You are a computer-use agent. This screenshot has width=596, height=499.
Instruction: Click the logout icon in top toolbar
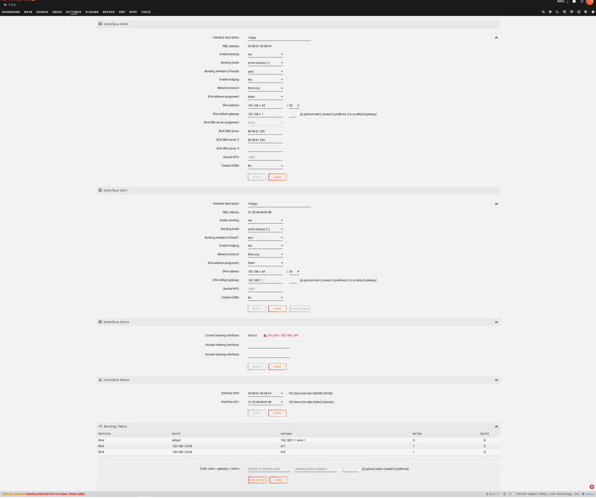(x=550, y=12)
